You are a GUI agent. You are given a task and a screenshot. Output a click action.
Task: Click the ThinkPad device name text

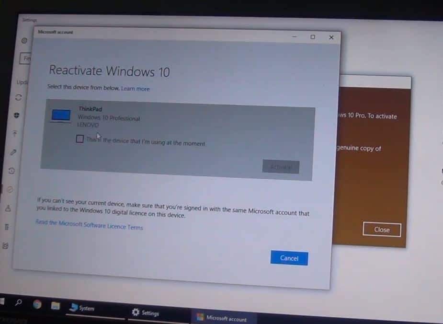(x=91, y=109)
